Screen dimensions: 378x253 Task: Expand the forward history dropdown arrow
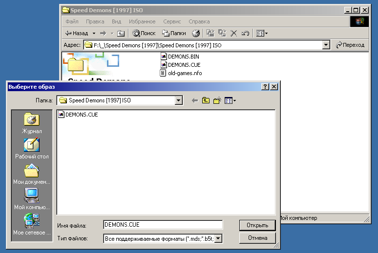point(112,33)
